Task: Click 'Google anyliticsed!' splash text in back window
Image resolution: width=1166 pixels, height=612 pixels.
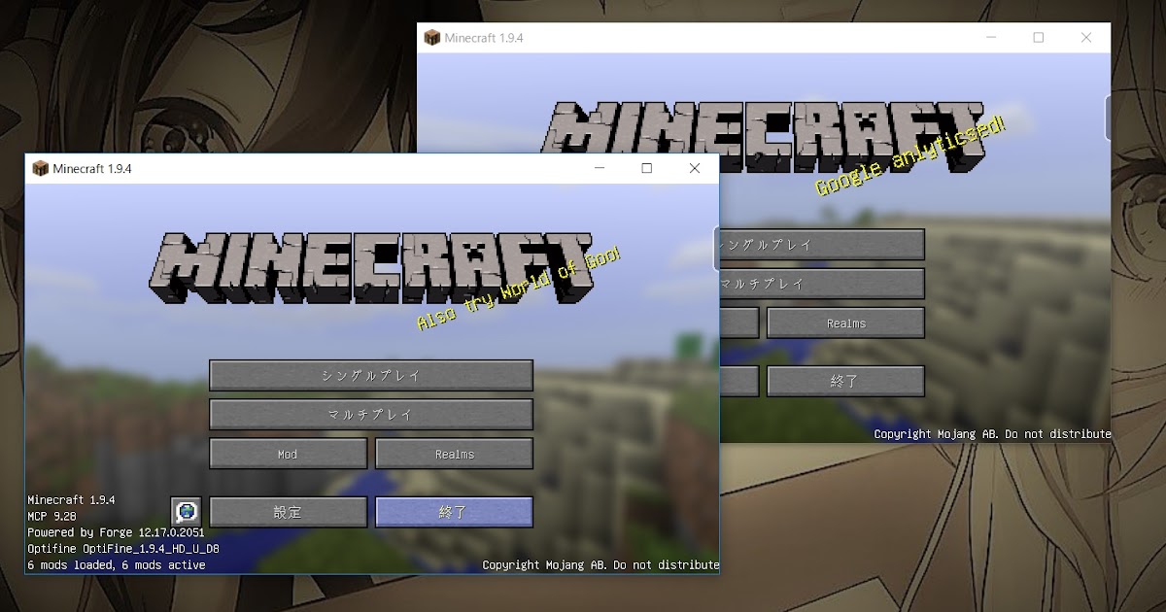Action: (x=909, y=155)
